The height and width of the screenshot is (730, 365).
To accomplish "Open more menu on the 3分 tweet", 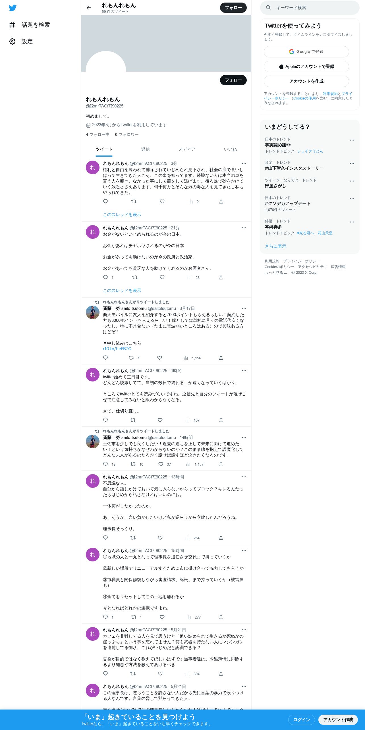I will pyautogui.click(x=244, y=163).
